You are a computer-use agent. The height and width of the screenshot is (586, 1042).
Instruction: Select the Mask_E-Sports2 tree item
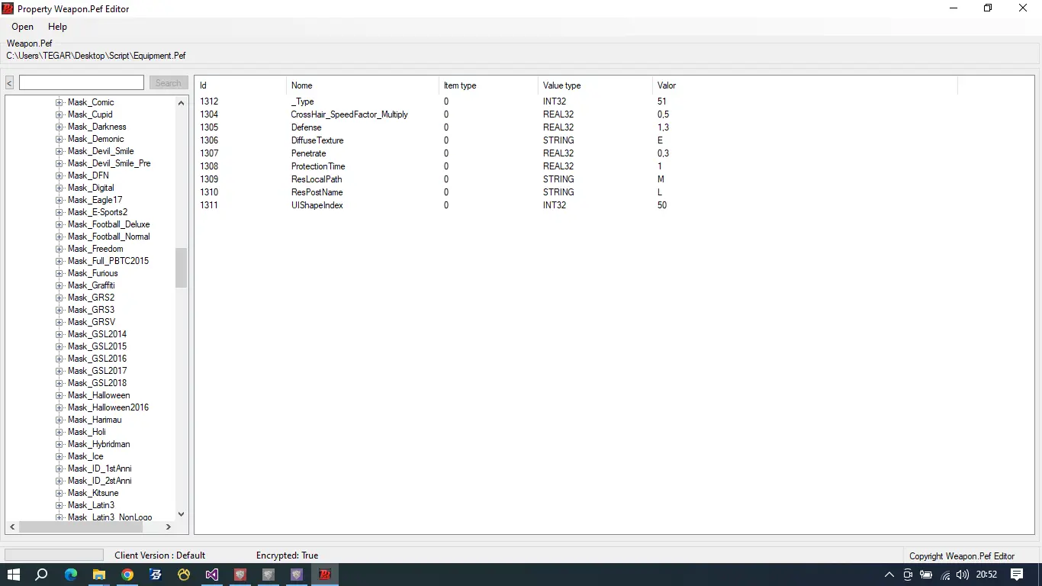pyautogui.click(x=97, y=212)
